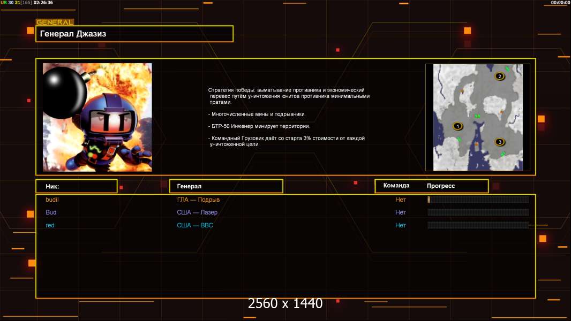Click general entry США — ВВС
This screenshot has height=321, width=571.
pyautogui.click(x=195, y=225)
